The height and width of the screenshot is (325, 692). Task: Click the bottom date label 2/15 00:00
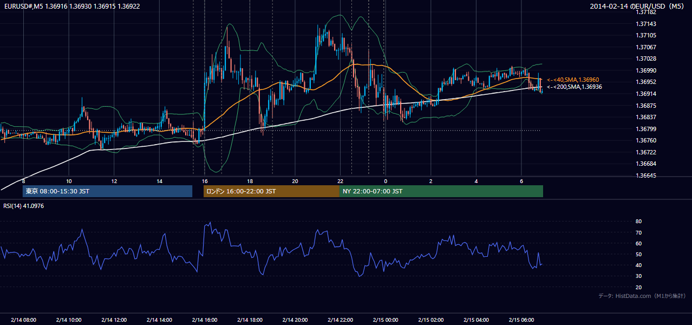385,320
